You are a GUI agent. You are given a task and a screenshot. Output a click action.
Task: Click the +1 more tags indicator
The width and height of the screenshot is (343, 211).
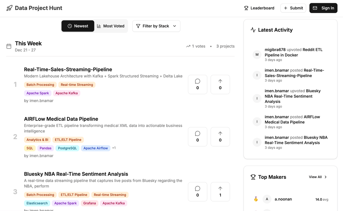pyautogui.click(x=114, y=148)
